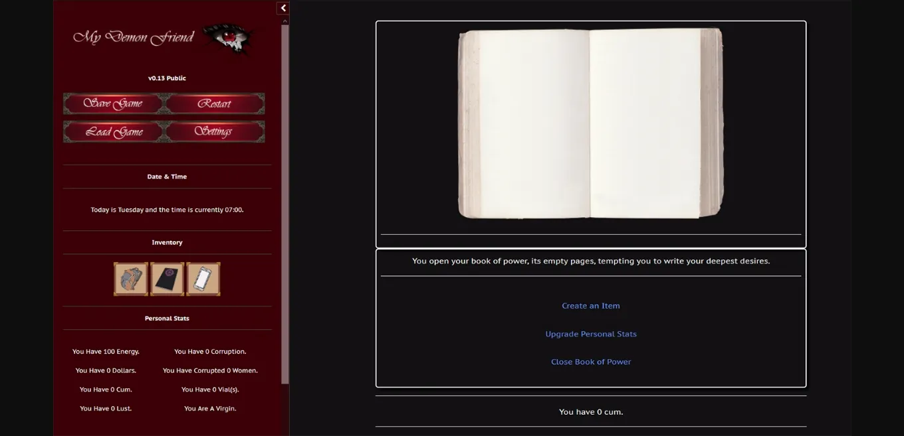Open the Settings menu
The image size is (904, 436).
tap(214, 131)
